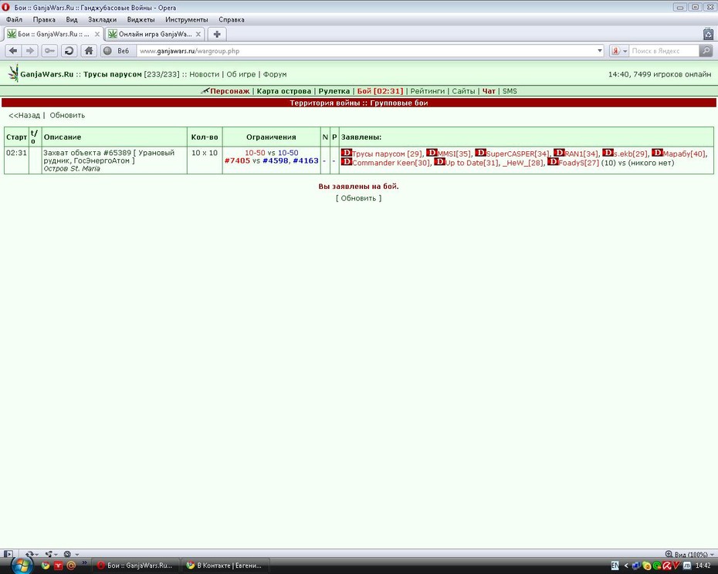The image size is (718, 574).
Task: Open the Yandex search engine dropdown
Action: click(x=619, y=51)
